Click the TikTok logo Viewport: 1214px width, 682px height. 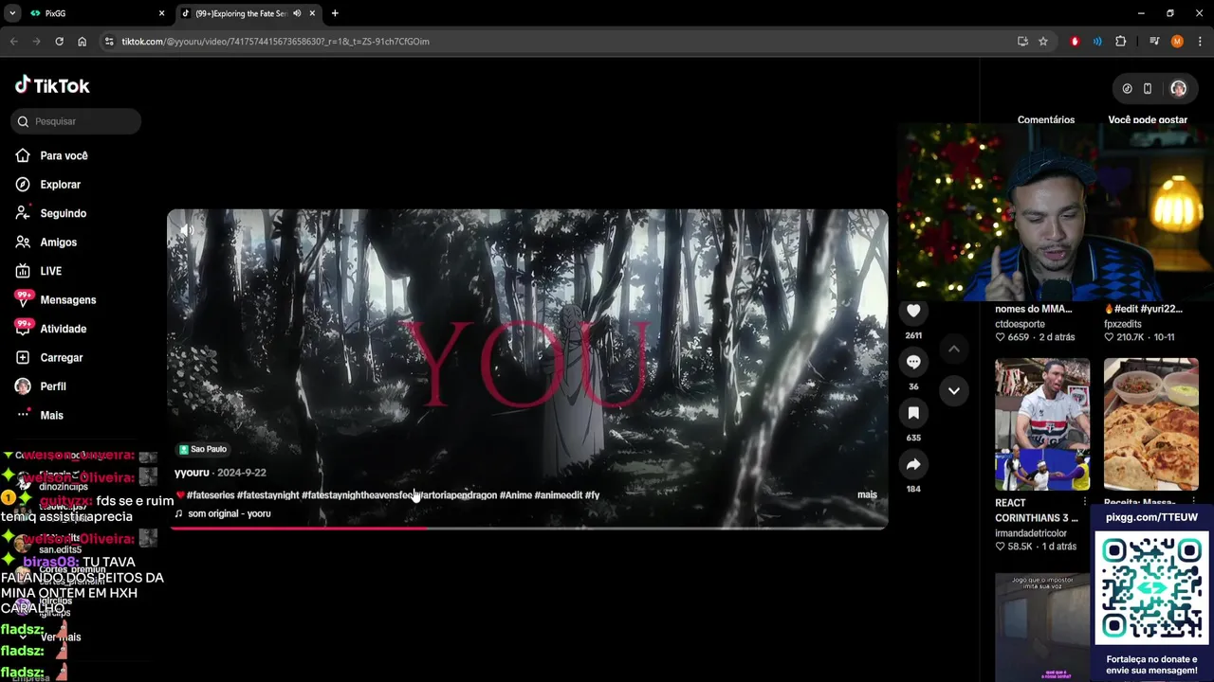tap(52, 85)
